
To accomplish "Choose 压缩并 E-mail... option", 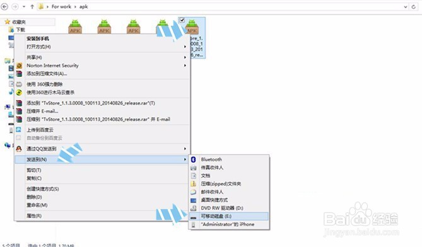I will [x=102, y=112].
